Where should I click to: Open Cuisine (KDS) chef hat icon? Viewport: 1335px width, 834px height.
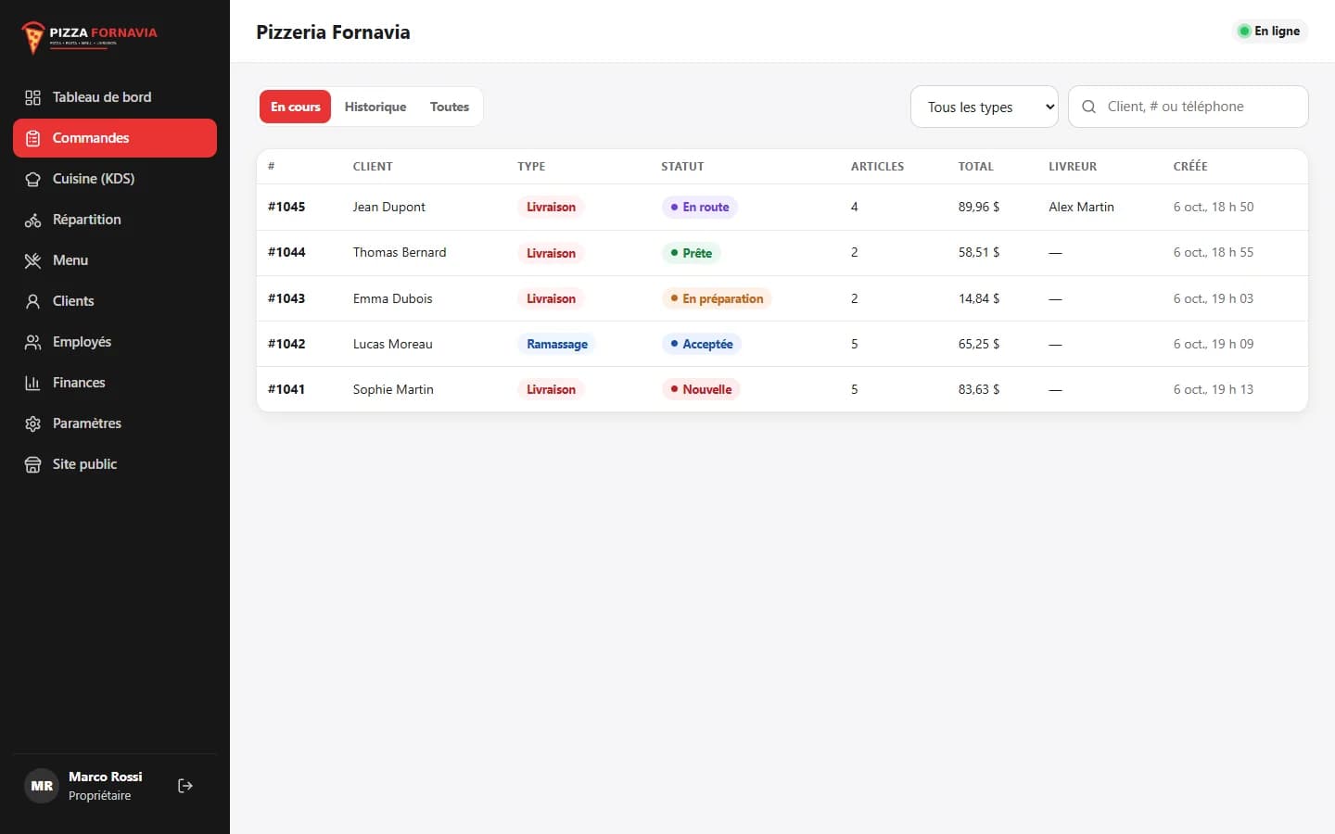(32, 179)
